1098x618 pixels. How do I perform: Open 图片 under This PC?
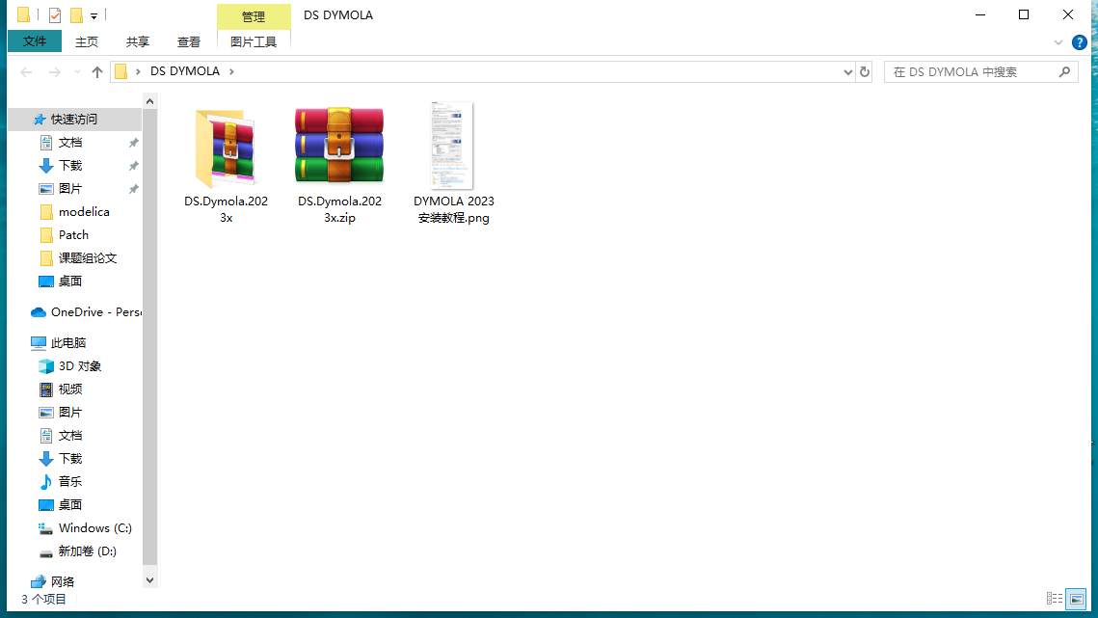coord(70,412)
